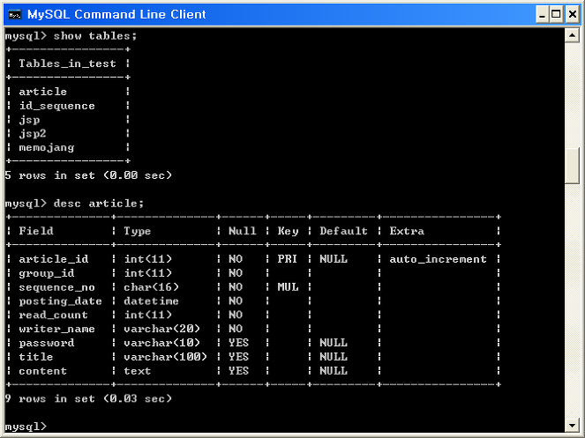Screen dimensions: 585x438
Task: Click the NULL default in content row
Action: click(x=334, y=371)
